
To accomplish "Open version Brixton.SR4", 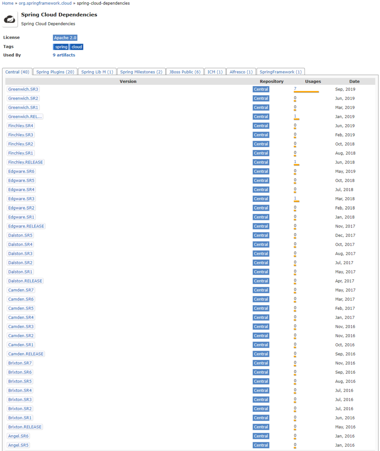I will click(x=20, y=390).
